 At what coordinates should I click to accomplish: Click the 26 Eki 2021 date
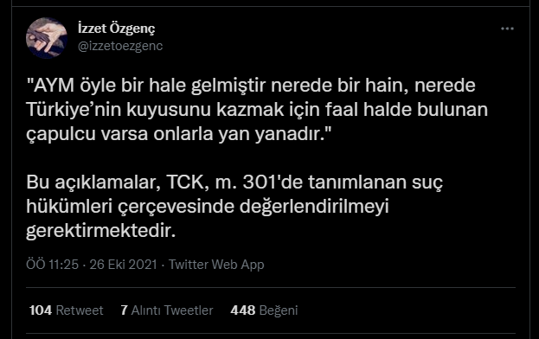click(x=123, y=265)
